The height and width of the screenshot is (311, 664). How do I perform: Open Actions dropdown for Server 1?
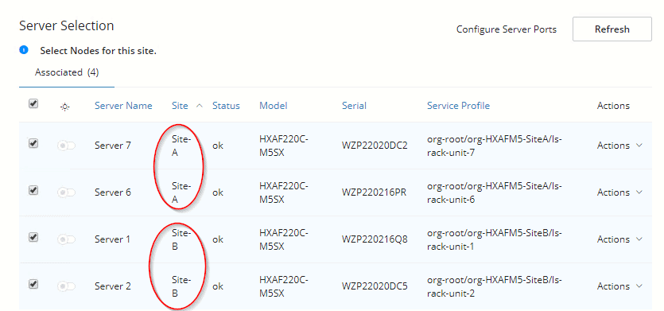click(619, 239)
